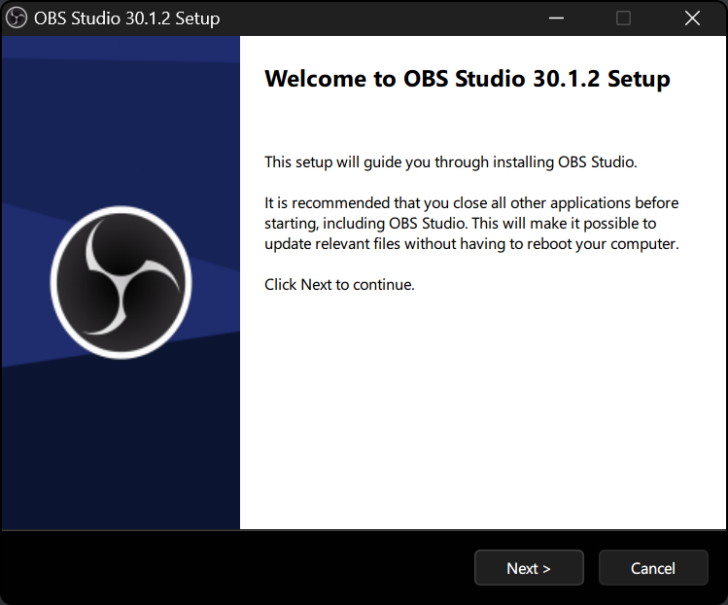
Task: Click empty title bar space left of minimize
Action: click(389, 18)
